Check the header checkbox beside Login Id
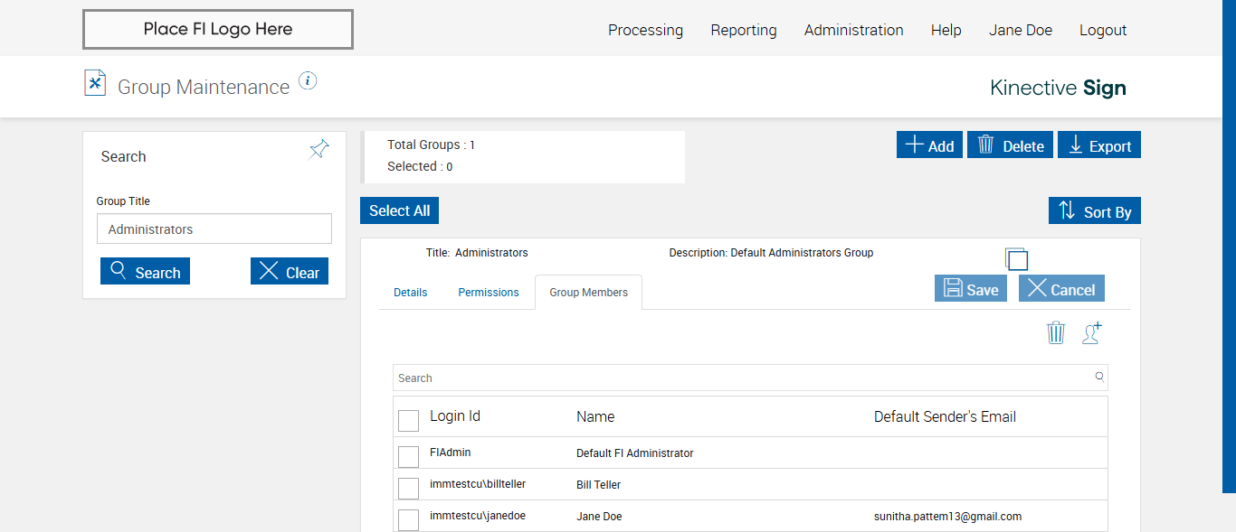 click(409, 421)
